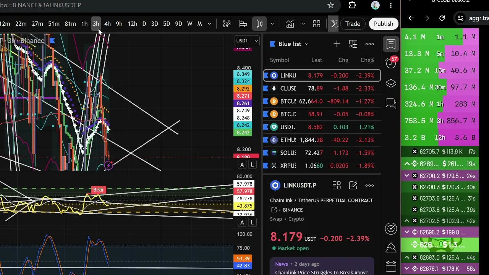Viewport: 489px width, 275px height.
Task: Open BINANCE external link icon
Action: pyautogui.click(x=274, y=210)
